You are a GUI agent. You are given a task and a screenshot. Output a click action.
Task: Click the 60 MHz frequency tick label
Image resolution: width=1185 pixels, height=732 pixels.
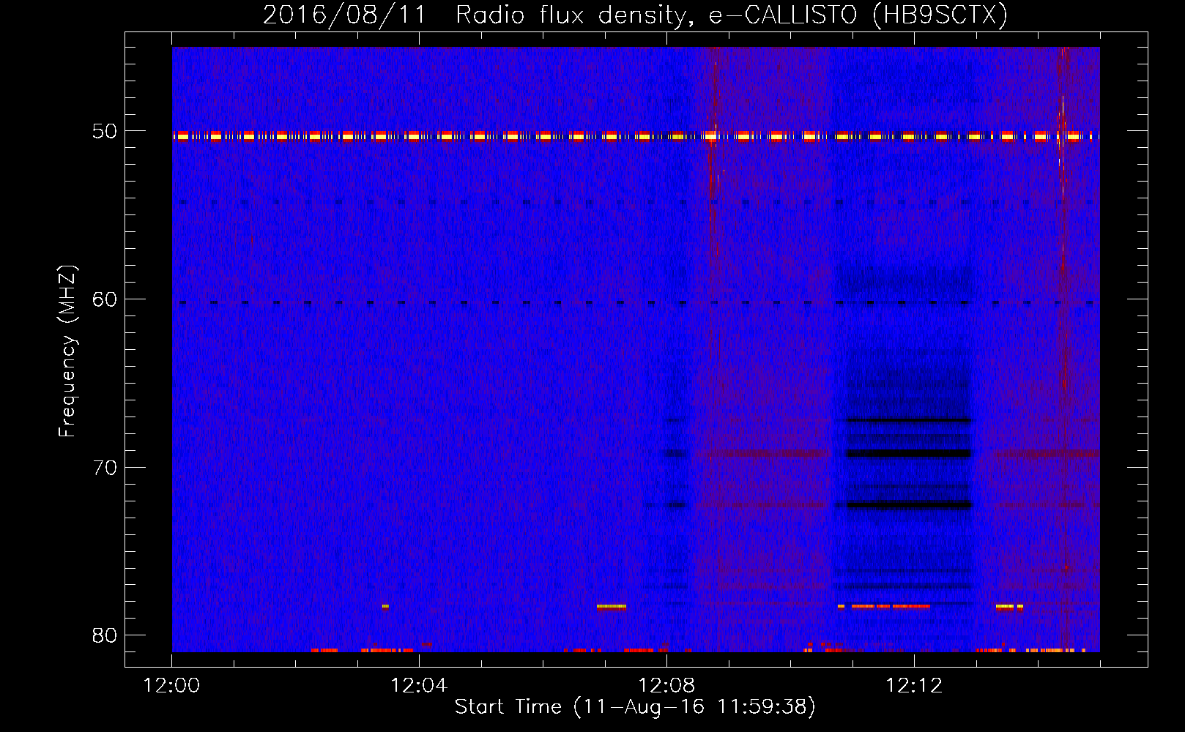pos(105,299)
